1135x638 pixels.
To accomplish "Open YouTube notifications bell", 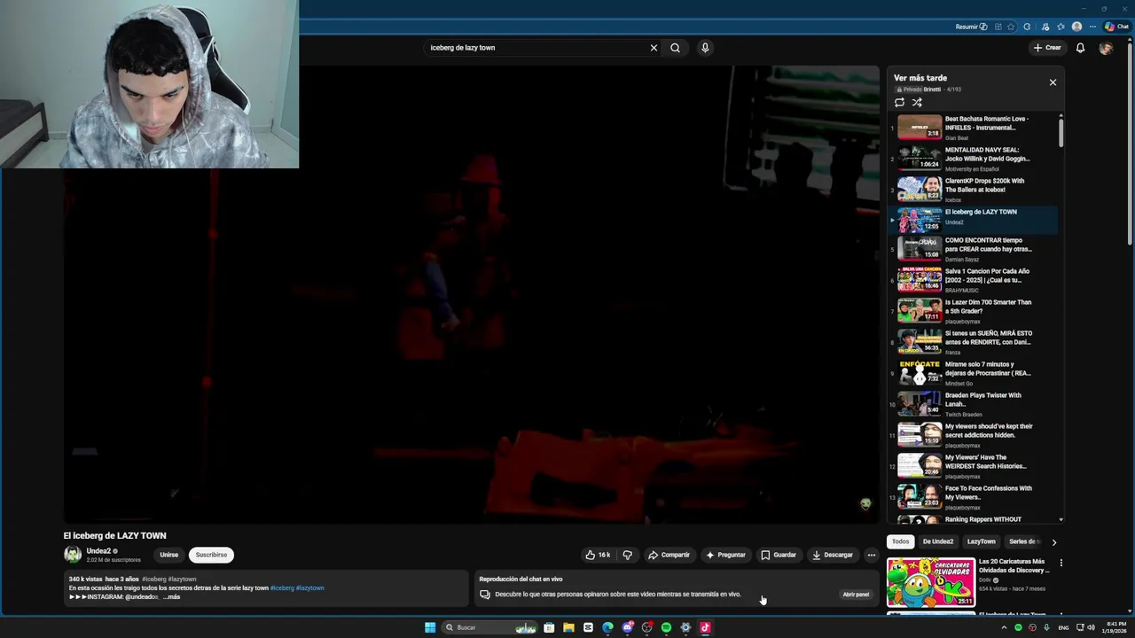I will (x=1080, y=48).
